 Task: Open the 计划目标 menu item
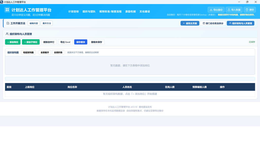point(73,12)
